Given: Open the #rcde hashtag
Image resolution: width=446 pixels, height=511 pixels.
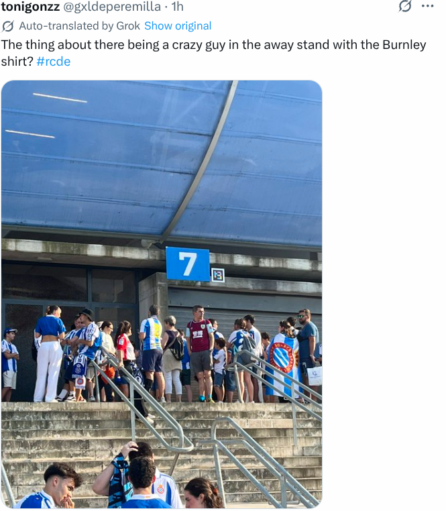Looking at the screenshot, I should click(53, 62).
